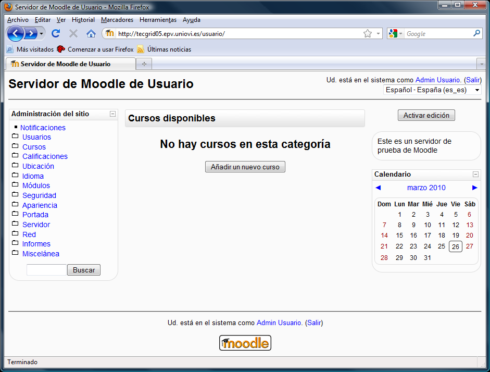Go forward with the forward arrow button
Viewport: 490px width, 372px height.
coord(31,33)
